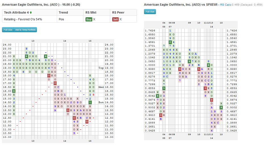265x145 pixels.
Task: Click the AEO vs SPXEWI chart title
Action: click(x=181, y=5)
